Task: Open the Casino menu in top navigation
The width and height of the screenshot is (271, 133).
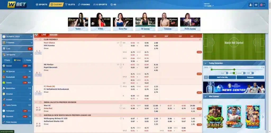Action: [56, 4]
